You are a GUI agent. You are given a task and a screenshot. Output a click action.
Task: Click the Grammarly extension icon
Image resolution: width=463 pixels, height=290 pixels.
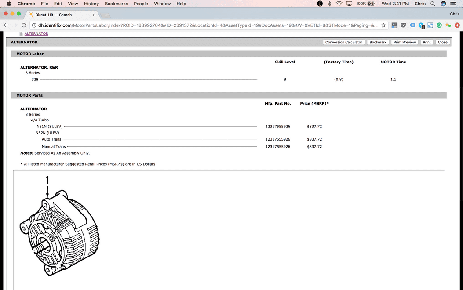pos(439,25)
